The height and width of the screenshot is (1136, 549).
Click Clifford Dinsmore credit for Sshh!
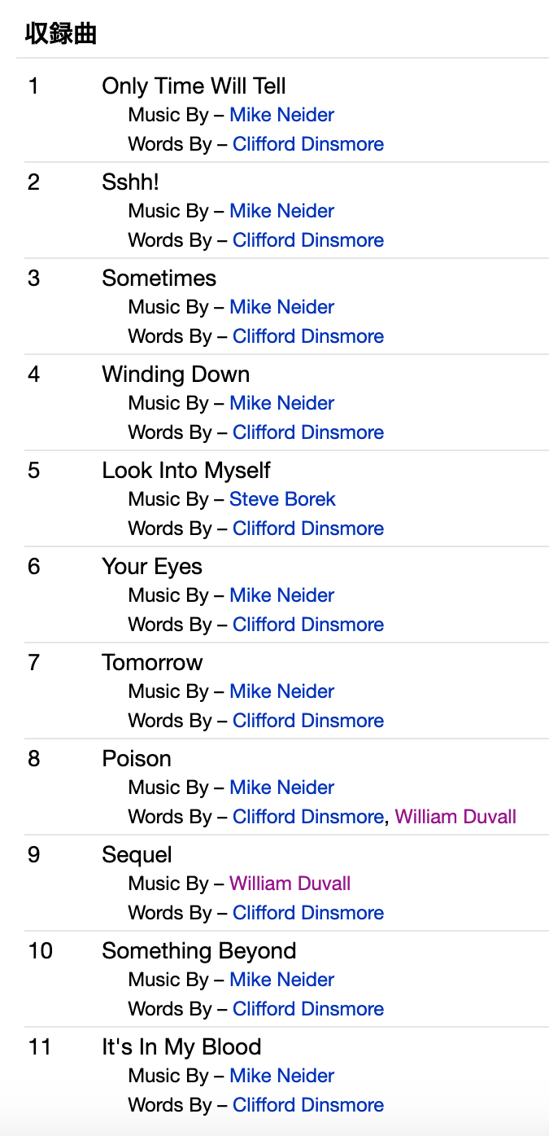(307, 240)
